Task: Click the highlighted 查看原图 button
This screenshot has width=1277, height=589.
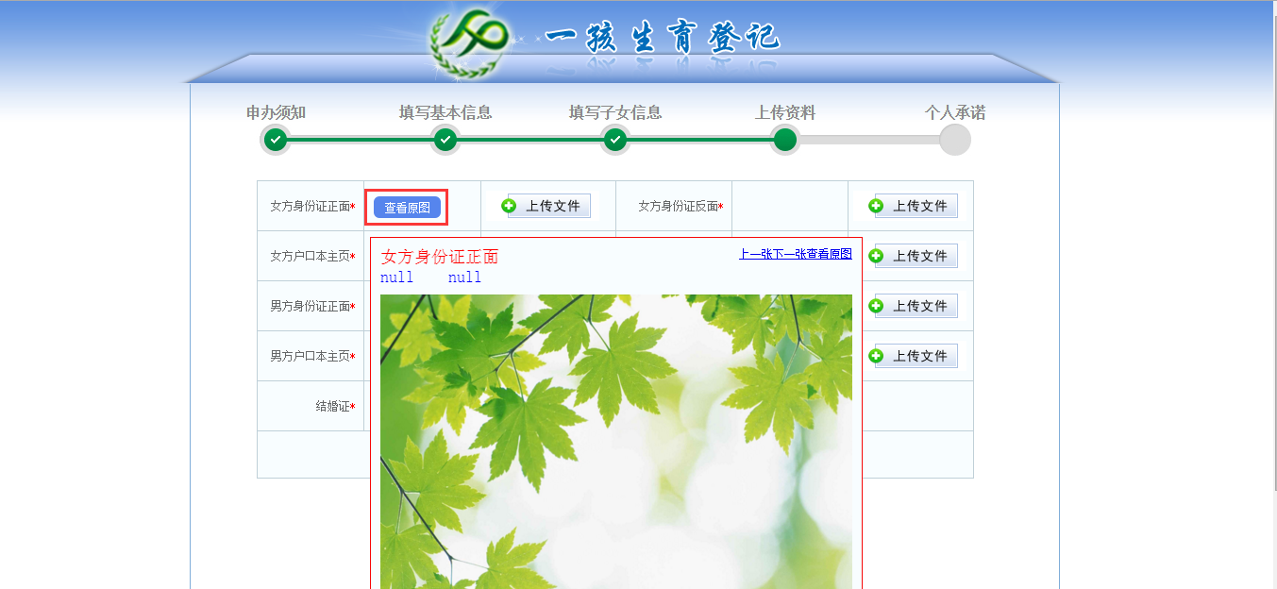Action: [406, 206]
